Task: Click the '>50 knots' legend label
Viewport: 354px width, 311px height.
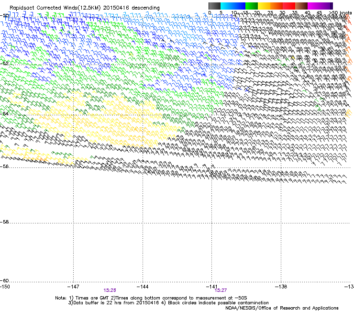Action: (341, 13)
